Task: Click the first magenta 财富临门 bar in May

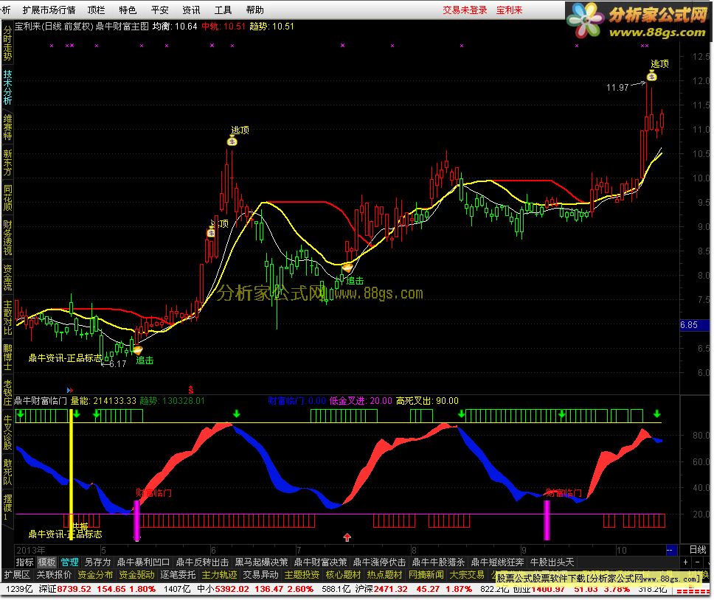Action: [136, 520]
